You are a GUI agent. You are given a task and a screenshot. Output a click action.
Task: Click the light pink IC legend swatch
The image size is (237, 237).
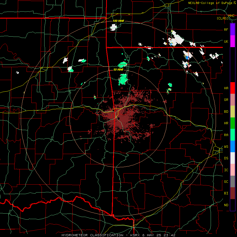pyautogui.click(x=233, y=170)
